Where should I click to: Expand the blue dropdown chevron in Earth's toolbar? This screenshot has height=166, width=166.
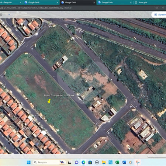(9, 14)
